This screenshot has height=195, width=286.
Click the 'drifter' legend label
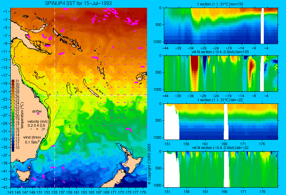[37, 111]
